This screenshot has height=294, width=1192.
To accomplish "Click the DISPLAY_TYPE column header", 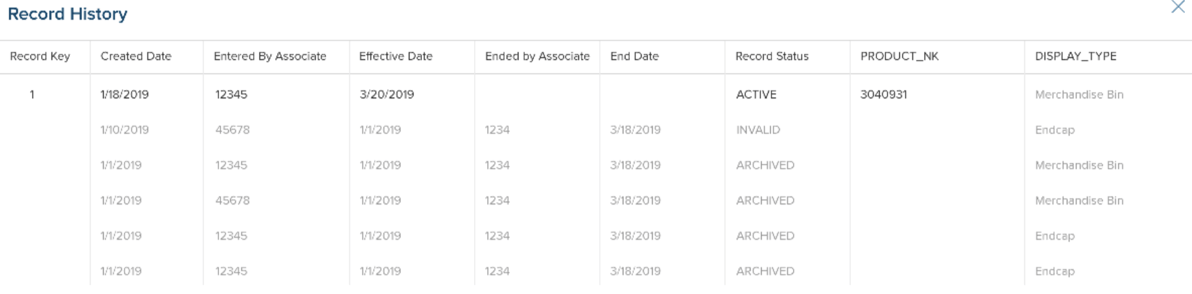I will 1076,57.
